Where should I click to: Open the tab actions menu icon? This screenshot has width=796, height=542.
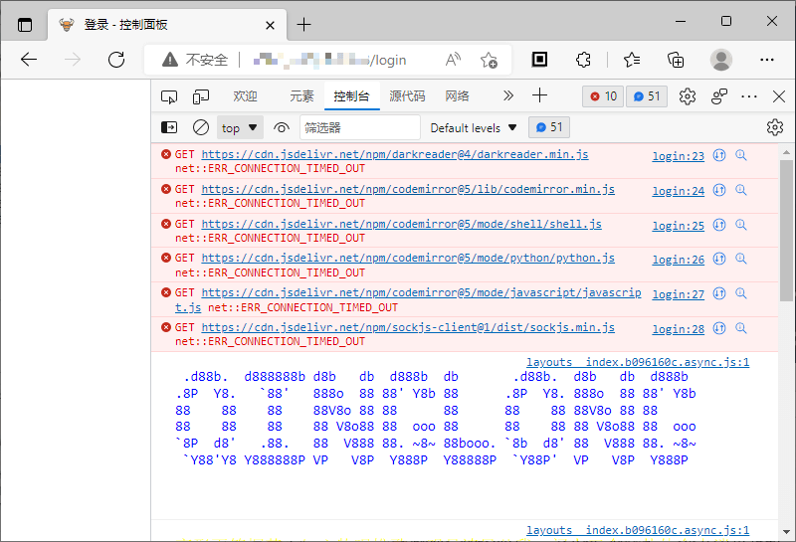pyautogui.click(x=24, y=24)
